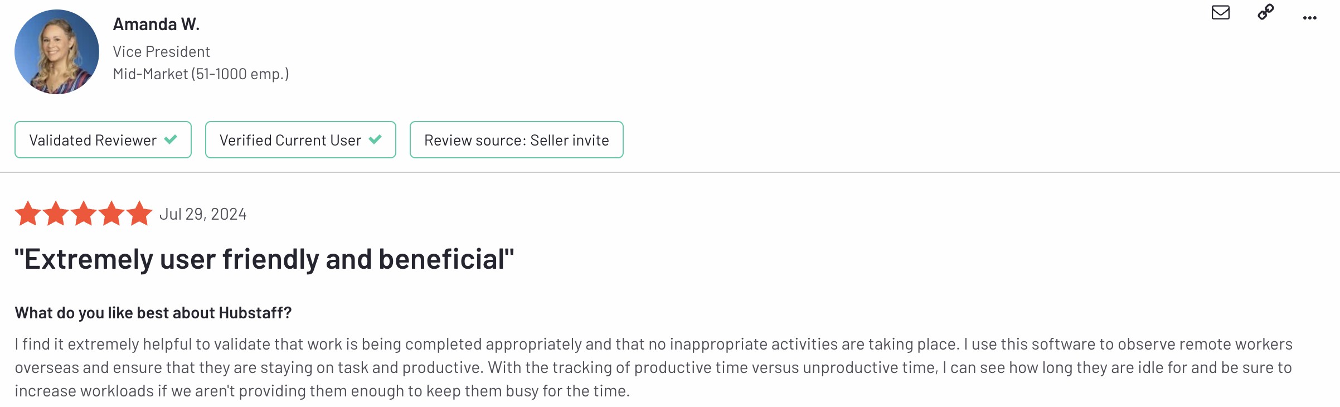This screenshot has height=407, width=1340.
Task: Click the Verified Current User checkmark
Action: click(375, 139)
